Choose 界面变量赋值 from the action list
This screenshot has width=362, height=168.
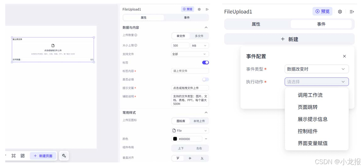coord(313,143)
